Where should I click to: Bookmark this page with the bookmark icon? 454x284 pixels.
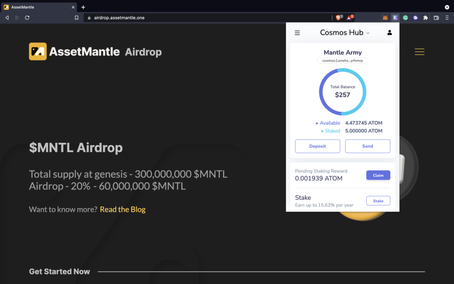(77, 18)
